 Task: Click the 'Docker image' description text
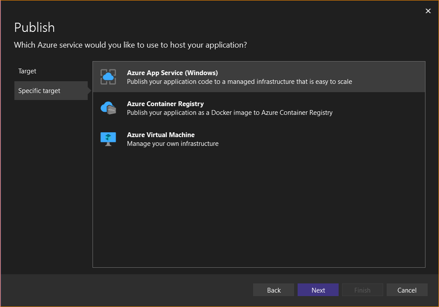coord(230,113)
